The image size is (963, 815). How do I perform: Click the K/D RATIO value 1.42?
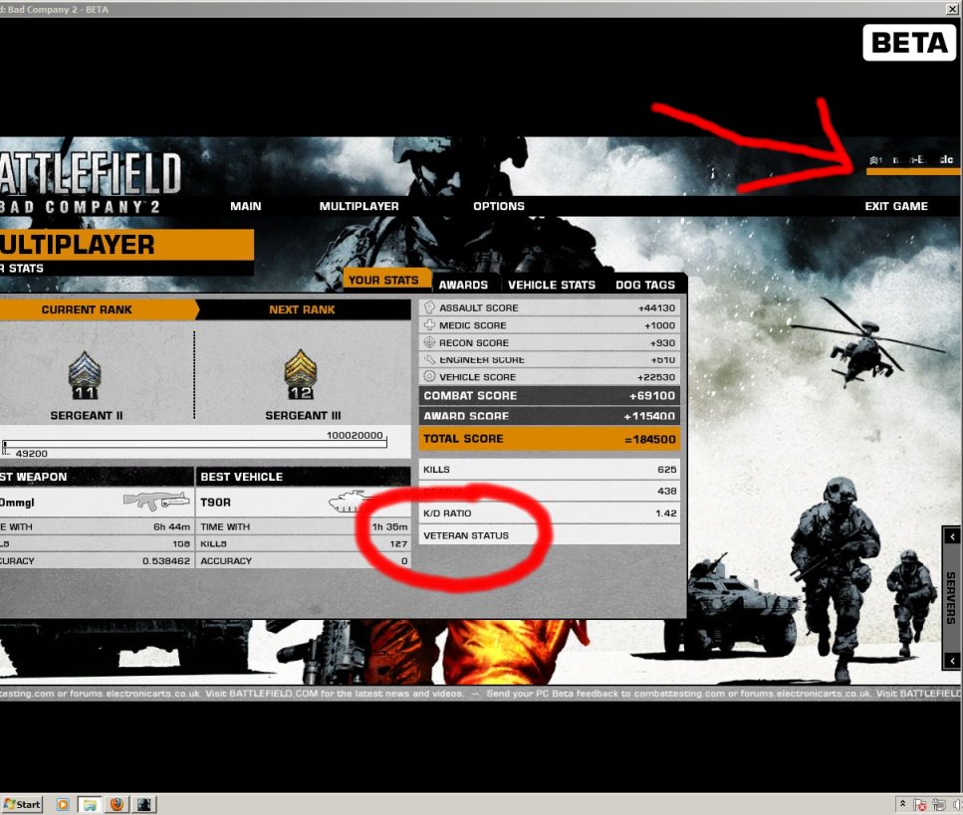[x=666, y=513]
